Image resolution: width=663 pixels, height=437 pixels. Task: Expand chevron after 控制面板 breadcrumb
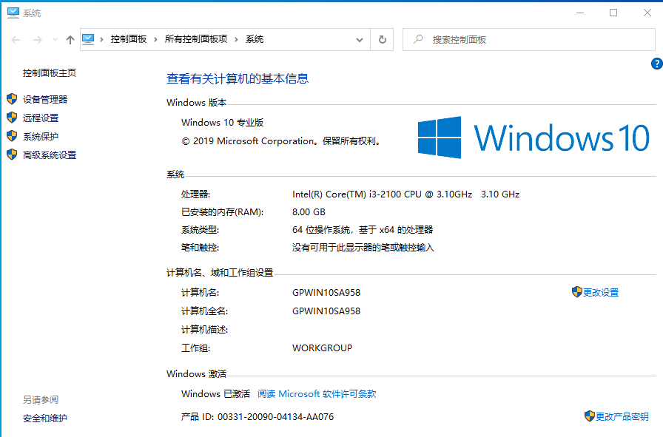coord(155,40)
